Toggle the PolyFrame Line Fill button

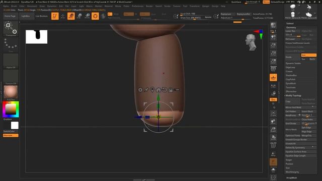click(273, 146)
